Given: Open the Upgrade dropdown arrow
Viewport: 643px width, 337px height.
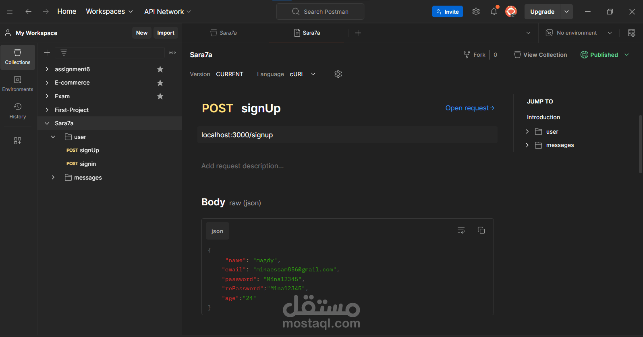Looking at the screenshot, I should click(566, 12).
